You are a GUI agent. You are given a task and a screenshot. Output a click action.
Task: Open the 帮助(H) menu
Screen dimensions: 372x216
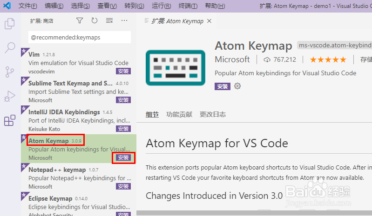click(215, 6)
